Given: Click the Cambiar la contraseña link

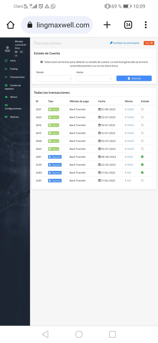Looking at the screenshot, I should (125, 43).
